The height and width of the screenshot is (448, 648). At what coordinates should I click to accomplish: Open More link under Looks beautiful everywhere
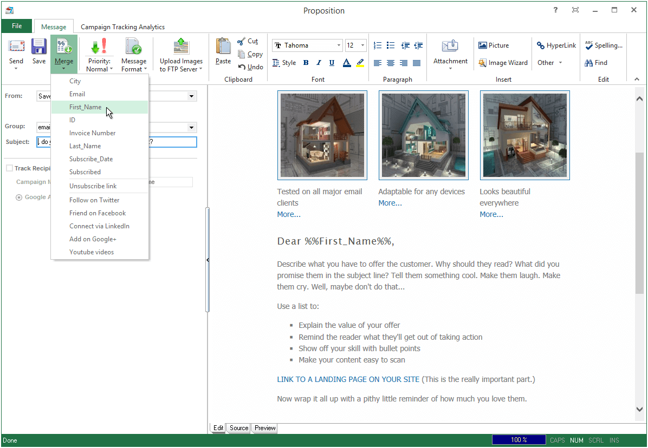491,214
